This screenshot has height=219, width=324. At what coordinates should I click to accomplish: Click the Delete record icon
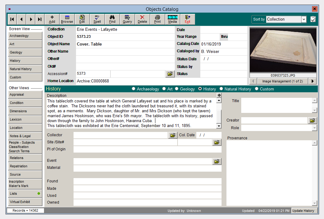pyautogui.click(x=142, y=19)
